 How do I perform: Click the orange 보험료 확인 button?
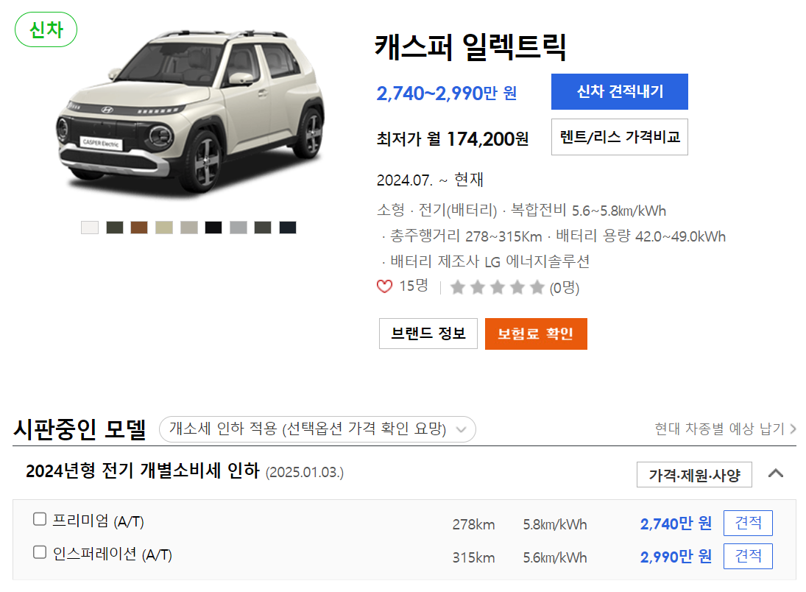click(x=536, y=333)
